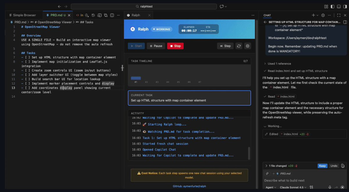The width and height of the screenshot is (349, 192).
Task: Click task #1 bar in Task Timeline
Action: pos(136,78)
